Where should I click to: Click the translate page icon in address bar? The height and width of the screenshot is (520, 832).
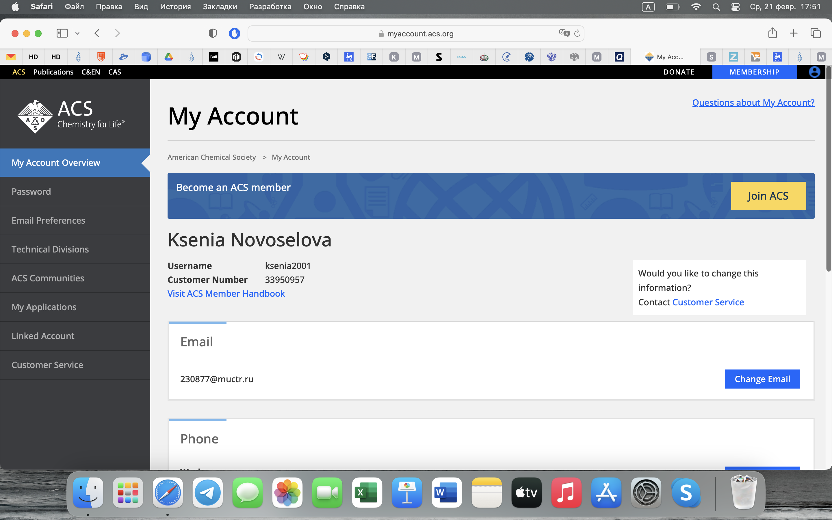(x=564, y=33)
